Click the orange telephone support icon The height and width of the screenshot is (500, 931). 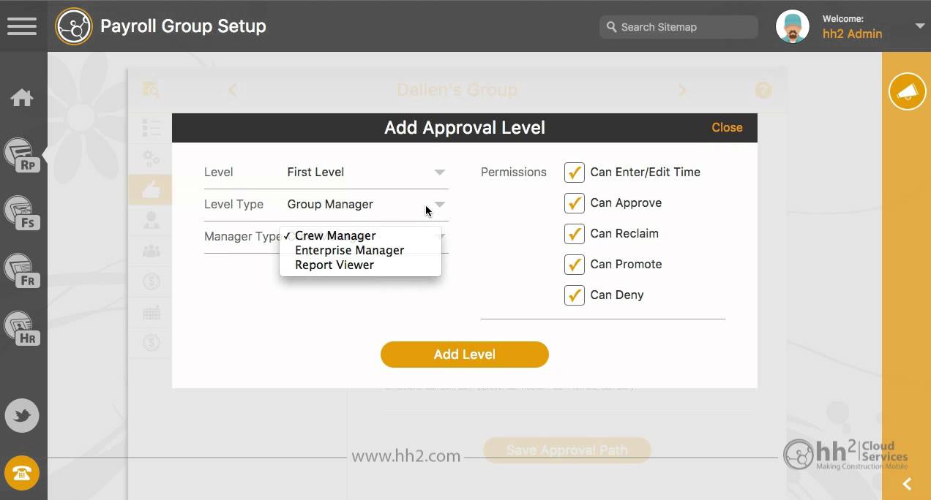22,474
